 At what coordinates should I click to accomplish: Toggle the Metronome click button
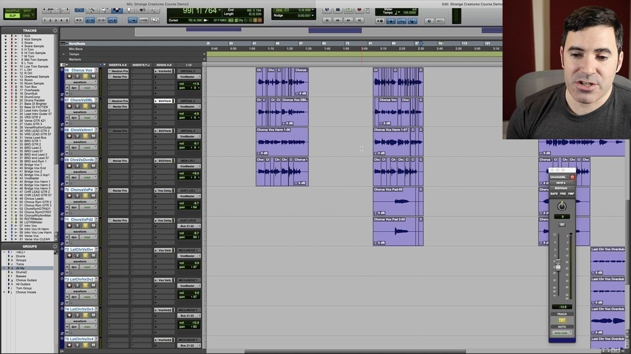pyautogui.click(x=391, y=21)
